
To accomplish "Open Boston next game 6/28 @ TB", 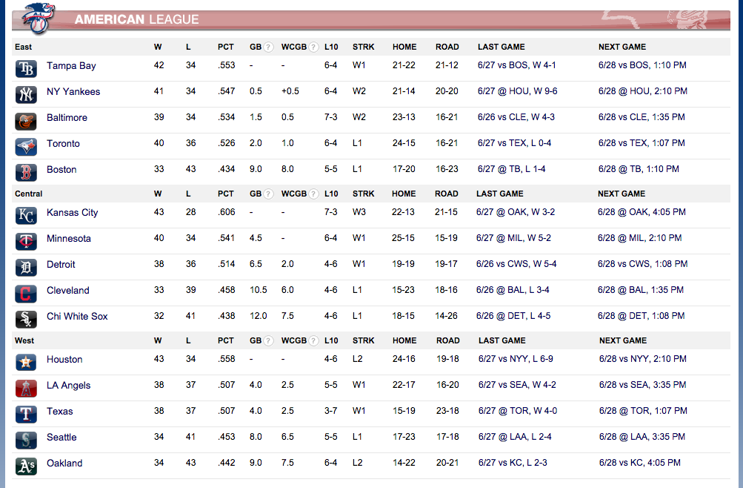I will (x=639, y=169).
